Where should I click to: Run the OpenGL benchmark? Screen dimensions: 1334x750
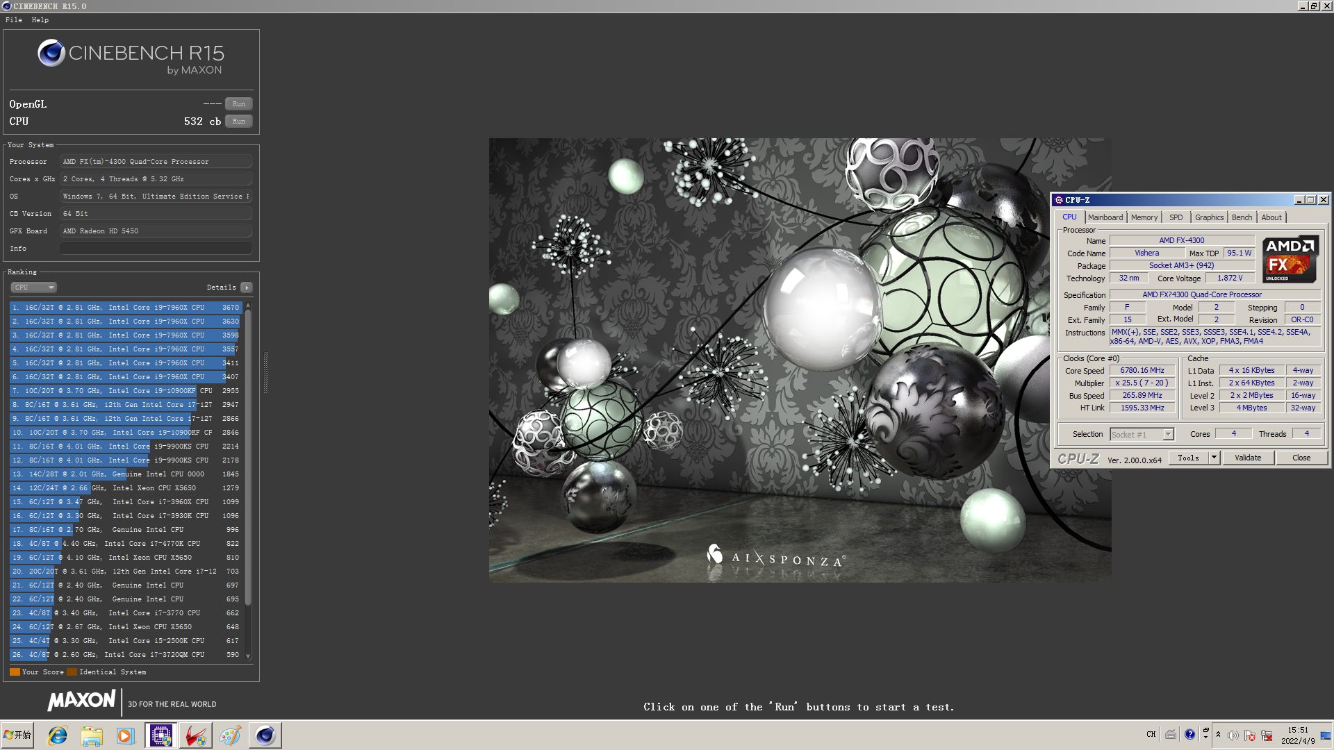coord(239,104)
